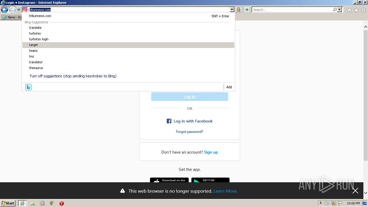Click the Instagram Log In button
This screenshot has height=207, width=368.
tap(189, 97)
